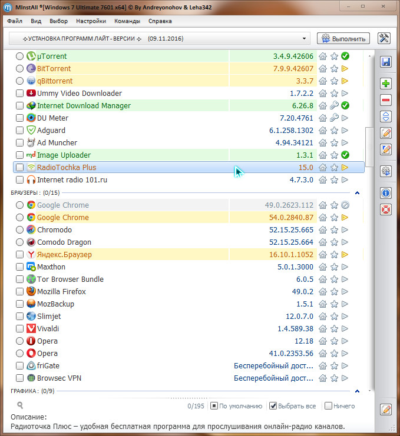Click the scrollbar down arrow
The image size is (400, 436).
369,391
